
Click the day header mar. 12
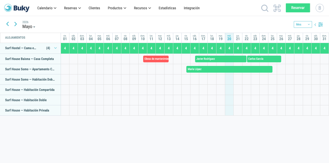160,38
